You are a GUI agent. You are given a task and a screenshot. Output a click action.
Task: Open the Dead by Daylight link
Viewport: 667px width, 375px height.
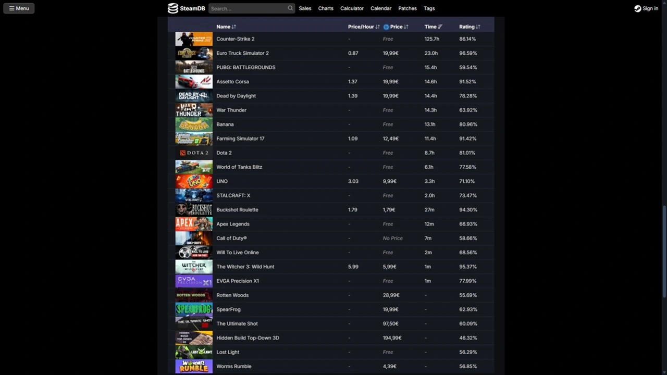236,96
